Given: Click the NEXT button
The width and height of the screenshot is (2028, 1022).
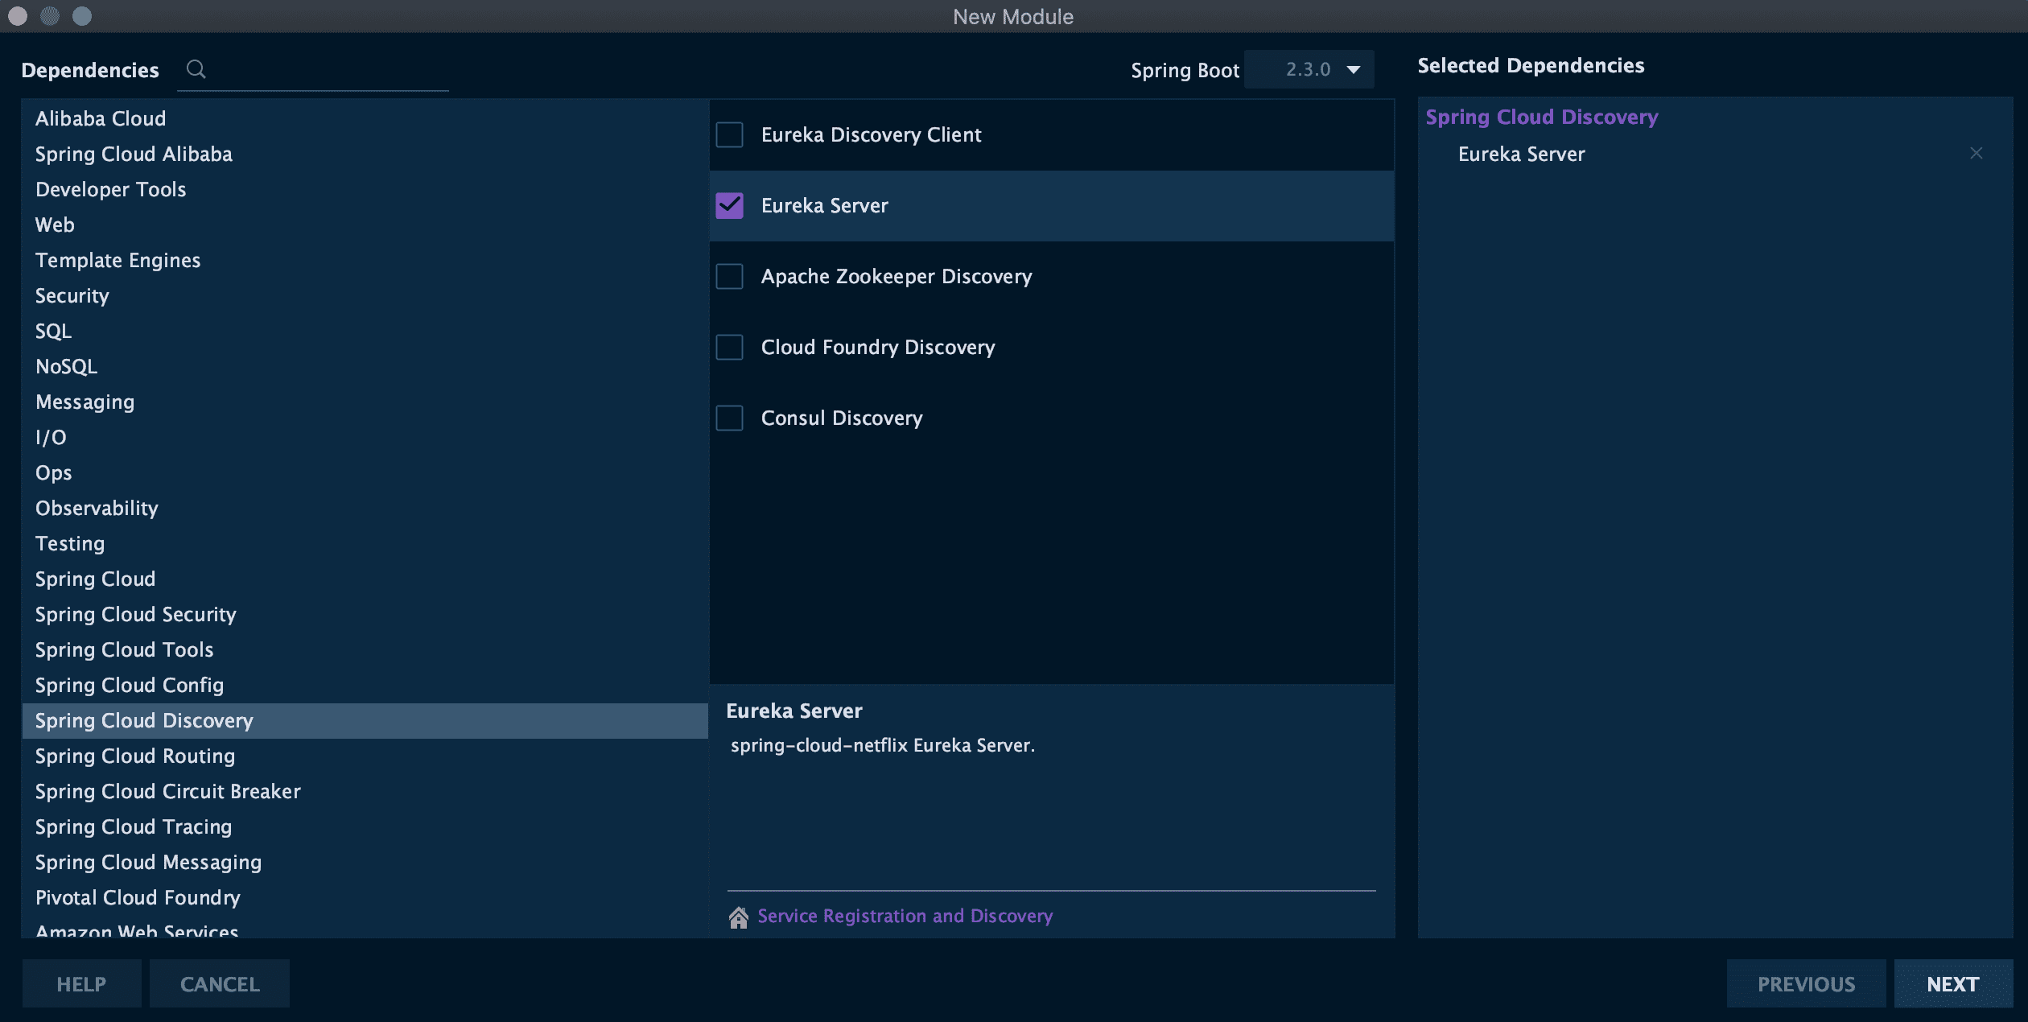Looking at the screenshot, I should 1952,983.
